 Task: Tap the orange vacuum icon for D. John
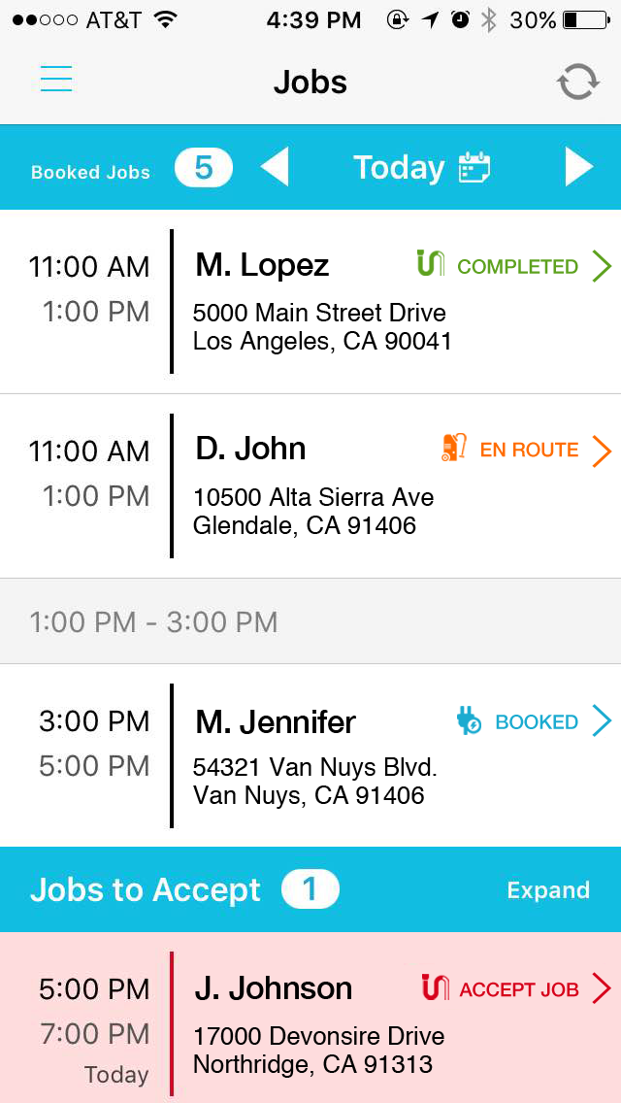pyautogui.click(x=453, y=448)
